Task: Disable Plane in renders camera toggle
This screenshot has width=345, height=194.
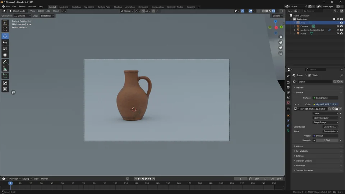Action: (x=341, y=34)
